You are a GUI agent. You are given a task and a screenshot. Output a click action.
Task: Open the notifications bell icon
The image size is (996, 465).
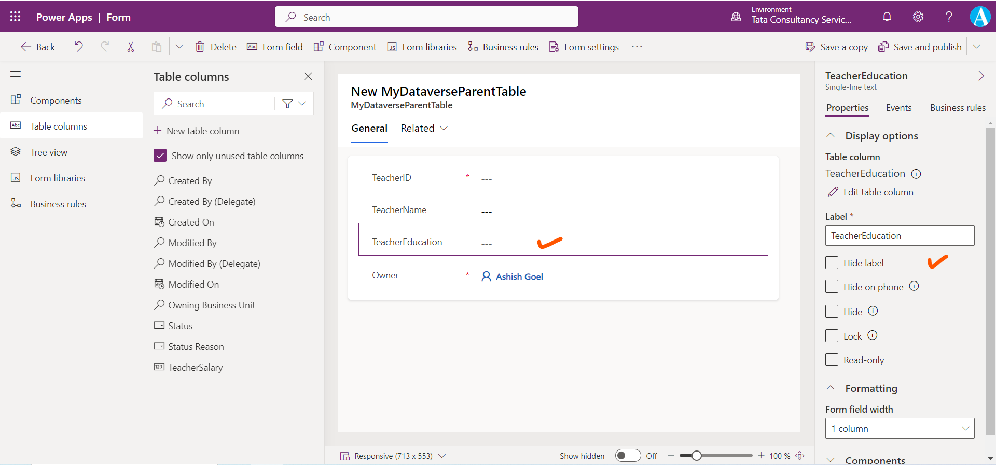coord(887,17)
